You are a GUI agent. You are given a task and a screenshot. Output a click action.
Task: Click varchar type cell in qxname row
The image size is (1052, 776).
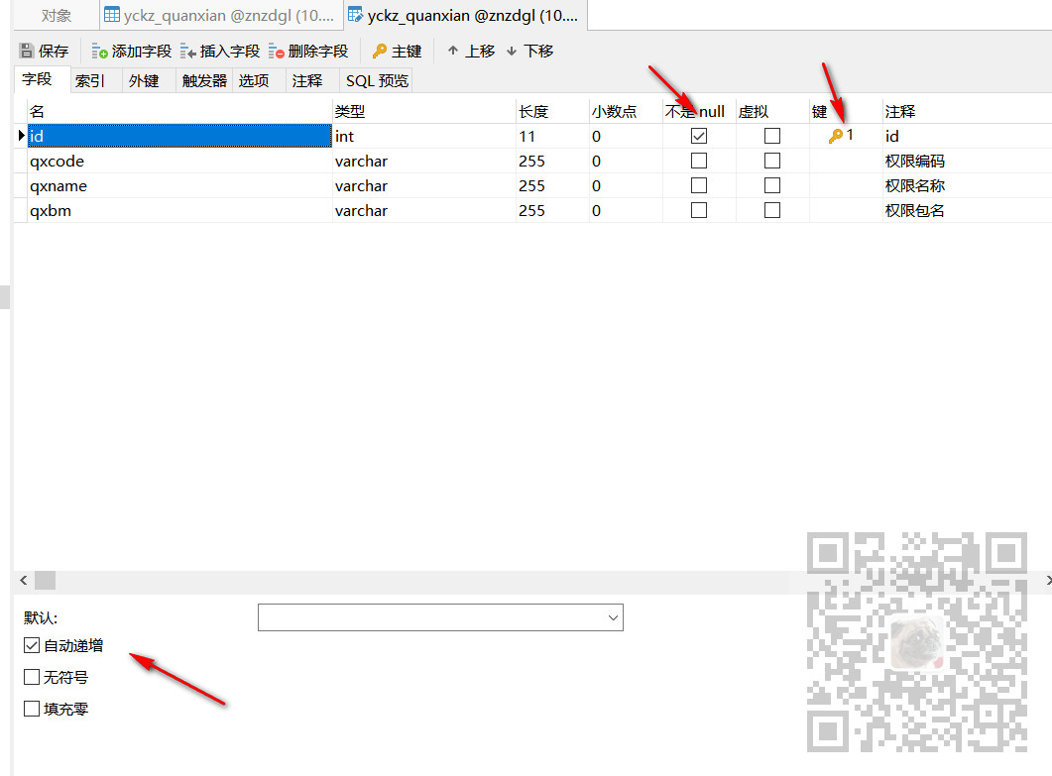coord(424,185)
